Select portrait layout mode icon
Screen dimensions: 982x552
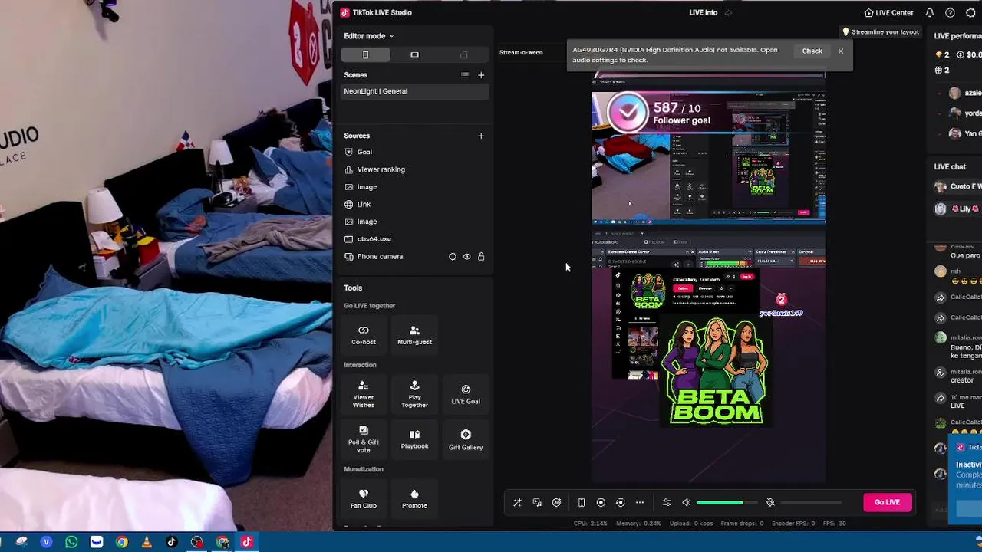(x=365, y=54)
